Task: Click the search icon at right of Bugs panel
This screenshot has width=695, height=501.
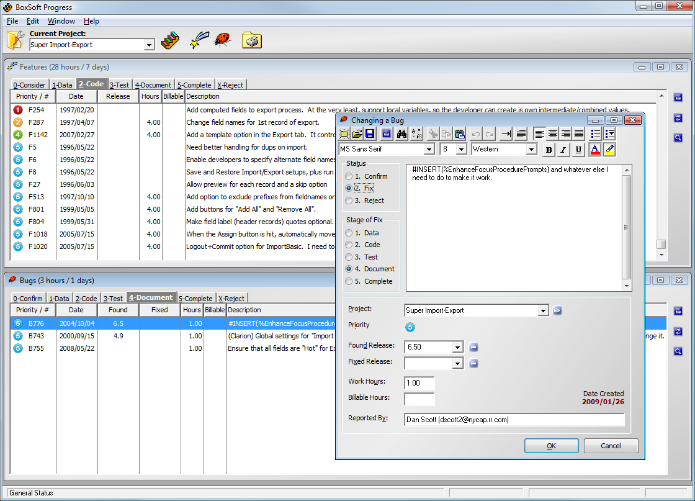Action: (678, 351)
